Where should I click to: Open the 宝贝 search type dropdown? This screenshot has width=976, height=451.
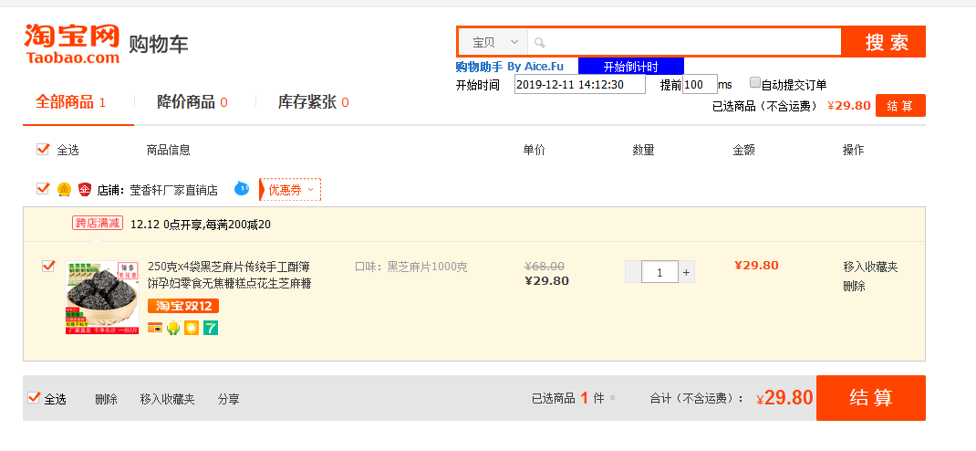(x=493, y=42)
